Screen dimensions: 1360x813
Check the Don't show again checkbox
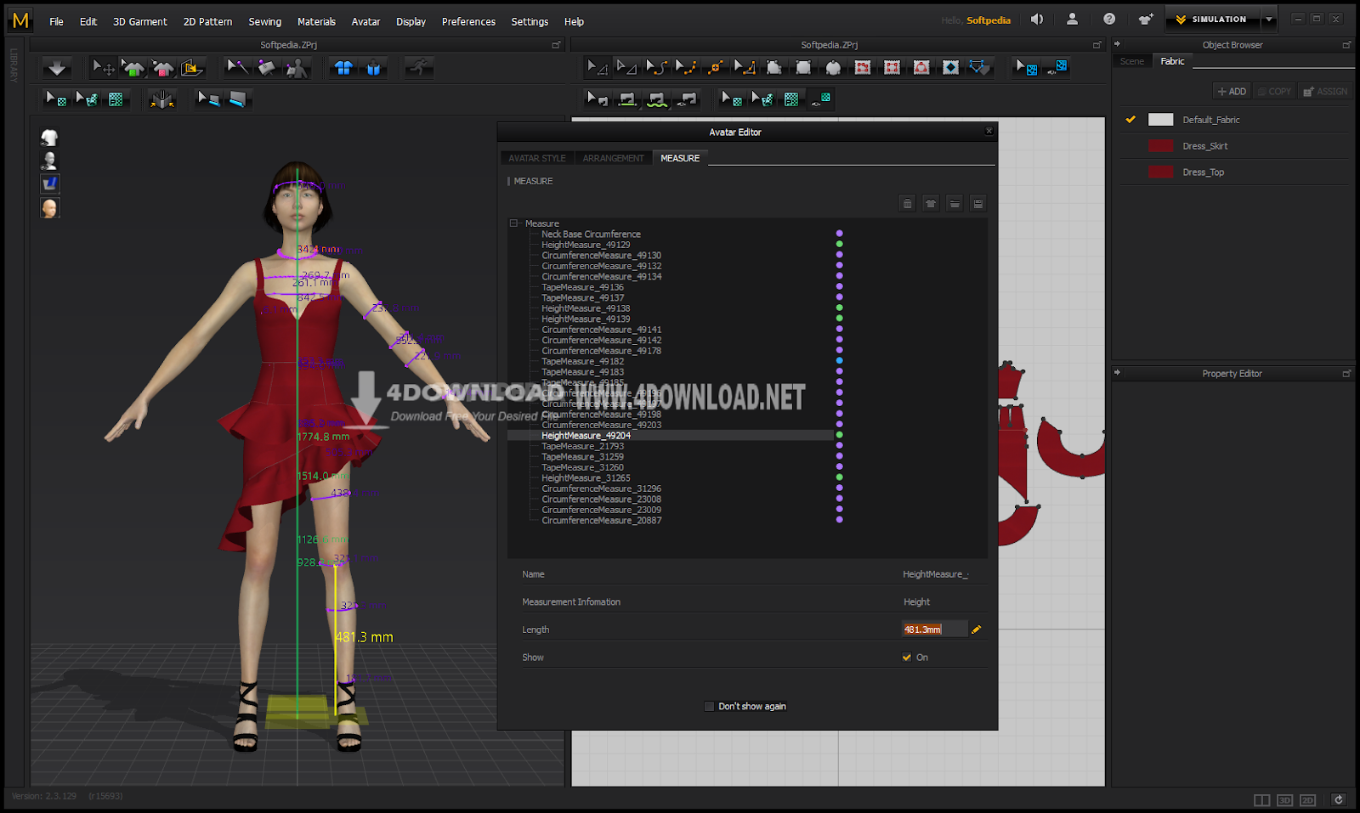point(709,707)
